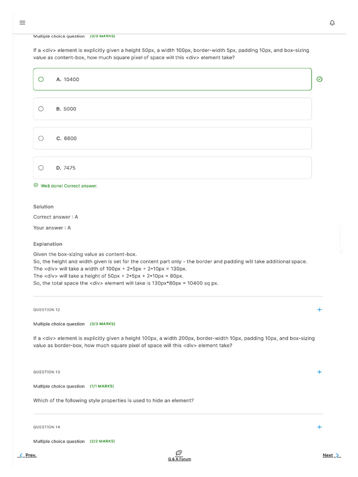358x477 pixels.
Task: Click the Question 12 heading label
Action: 47,310
